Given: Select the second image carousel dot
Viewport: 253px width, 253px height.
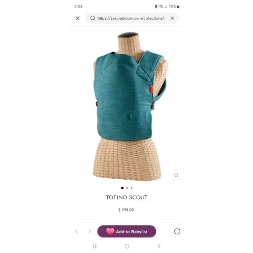Looking at the screenshot, I should [127, 188].
